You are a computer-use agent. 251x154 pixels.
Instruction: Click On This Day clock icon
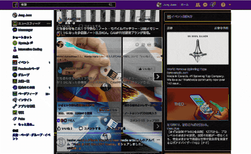(15, 87)
